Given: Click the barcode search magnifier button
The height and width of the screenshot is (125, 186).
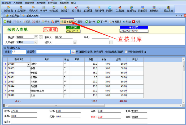Looking at the screenshot, I should 73,52.
